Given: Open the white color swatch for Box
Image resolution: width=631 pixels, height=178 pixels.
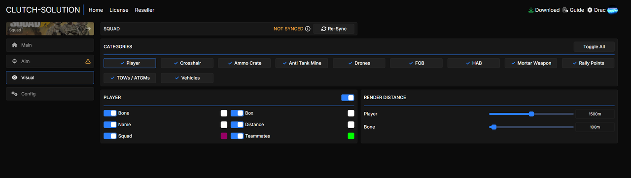Looking at the screenshot, I should coord(351,113).
